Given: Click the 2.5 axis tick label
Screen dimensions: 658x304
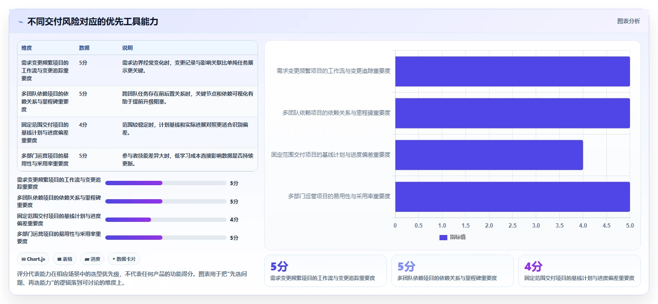Looking at the screenshot, I should point(513,225).
